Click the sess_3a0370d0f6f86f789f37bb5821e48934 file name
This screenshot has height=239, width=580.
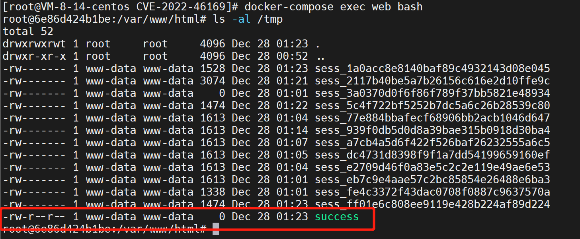tap(432, 93)
